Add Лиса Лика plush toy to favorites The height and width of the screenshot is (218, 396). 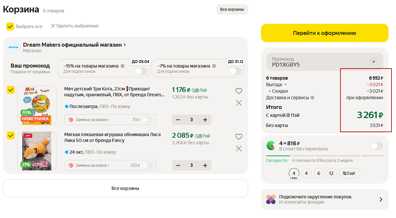(239, 137)
